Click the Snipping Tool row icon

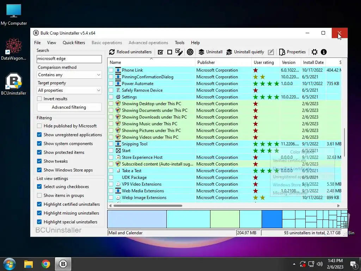pyautogui.click(x=118, y=144)
